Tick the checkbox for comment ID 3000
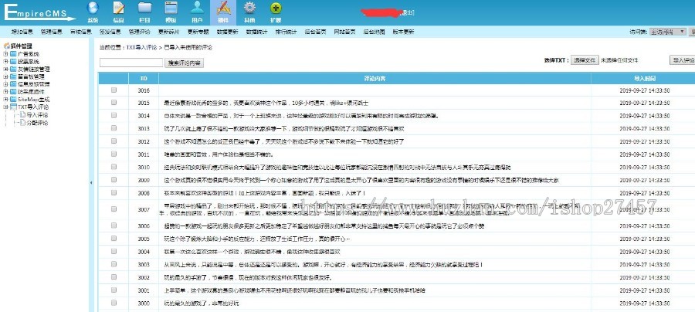This screenshot has width=695, height=312. (114, 303)
